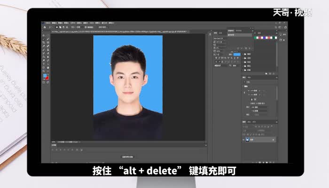
Task: Toggle link between width and height
Action: (244, 93)
